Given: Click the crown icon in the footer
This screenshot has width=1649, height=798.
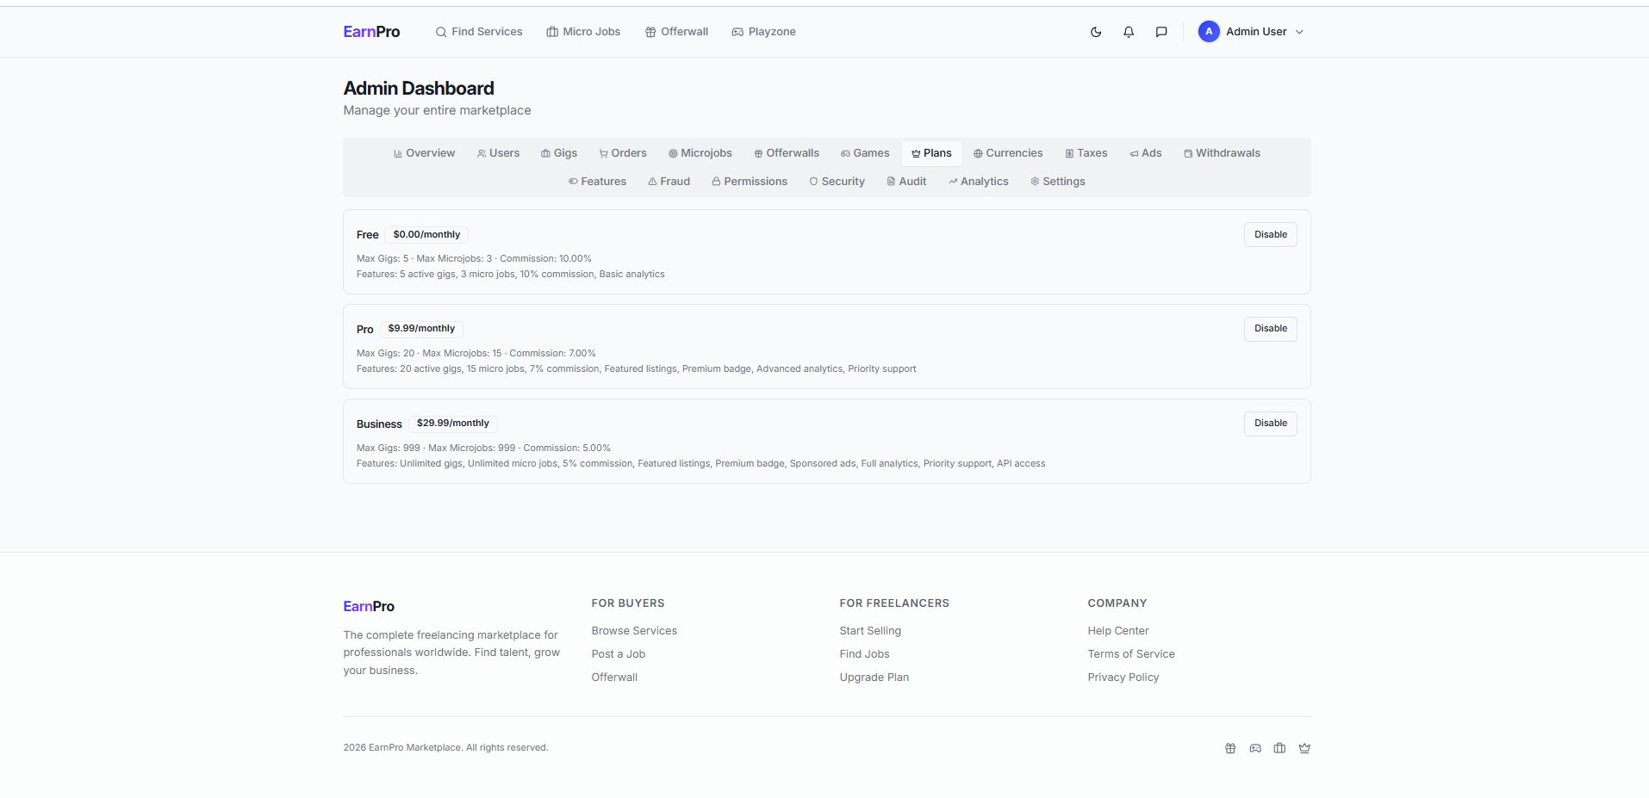Looking at the screenshot, I should point(1304,748).
